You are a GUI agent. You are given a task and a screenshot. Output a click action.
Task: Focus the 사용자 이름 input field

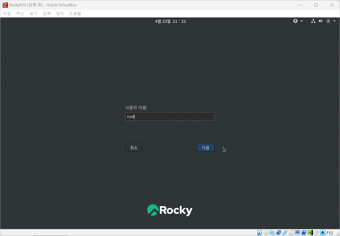click(170, 117)
